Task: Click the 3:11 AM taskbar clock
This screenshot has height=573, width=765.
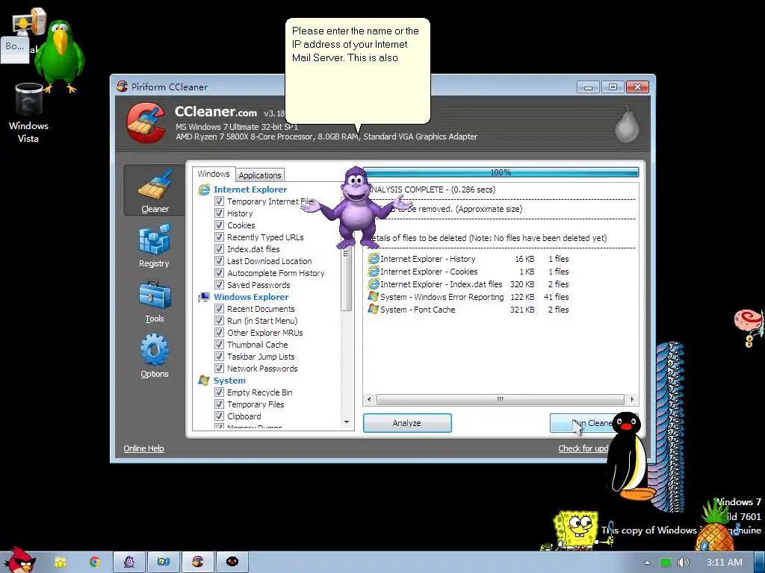Action: coord(725,563)
